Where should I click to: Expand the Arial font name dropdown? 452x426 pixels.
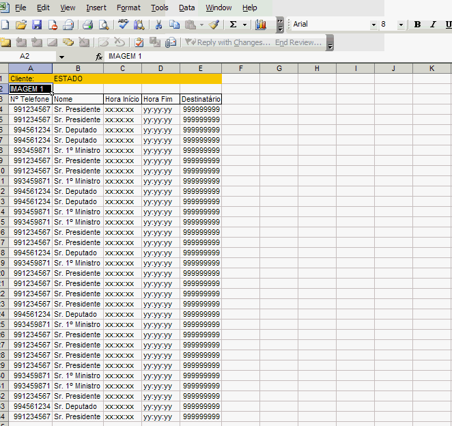click(x=373, y=25)
